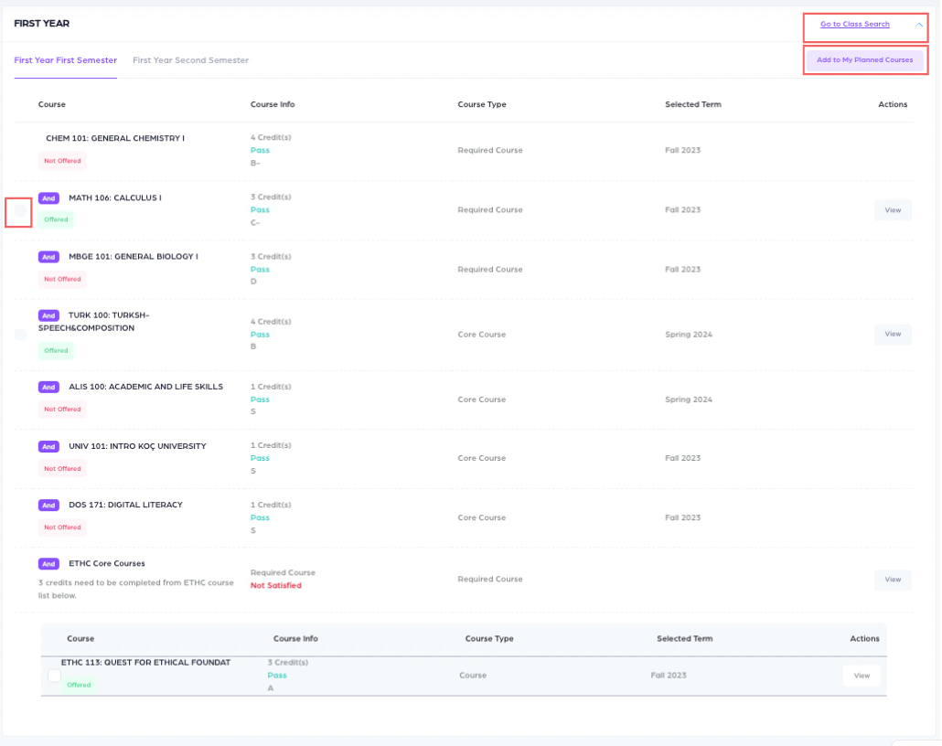This screenshot has height=746, width=942.
Task: View details for MATH 106 Calculus I
Action: click(893, 210)
